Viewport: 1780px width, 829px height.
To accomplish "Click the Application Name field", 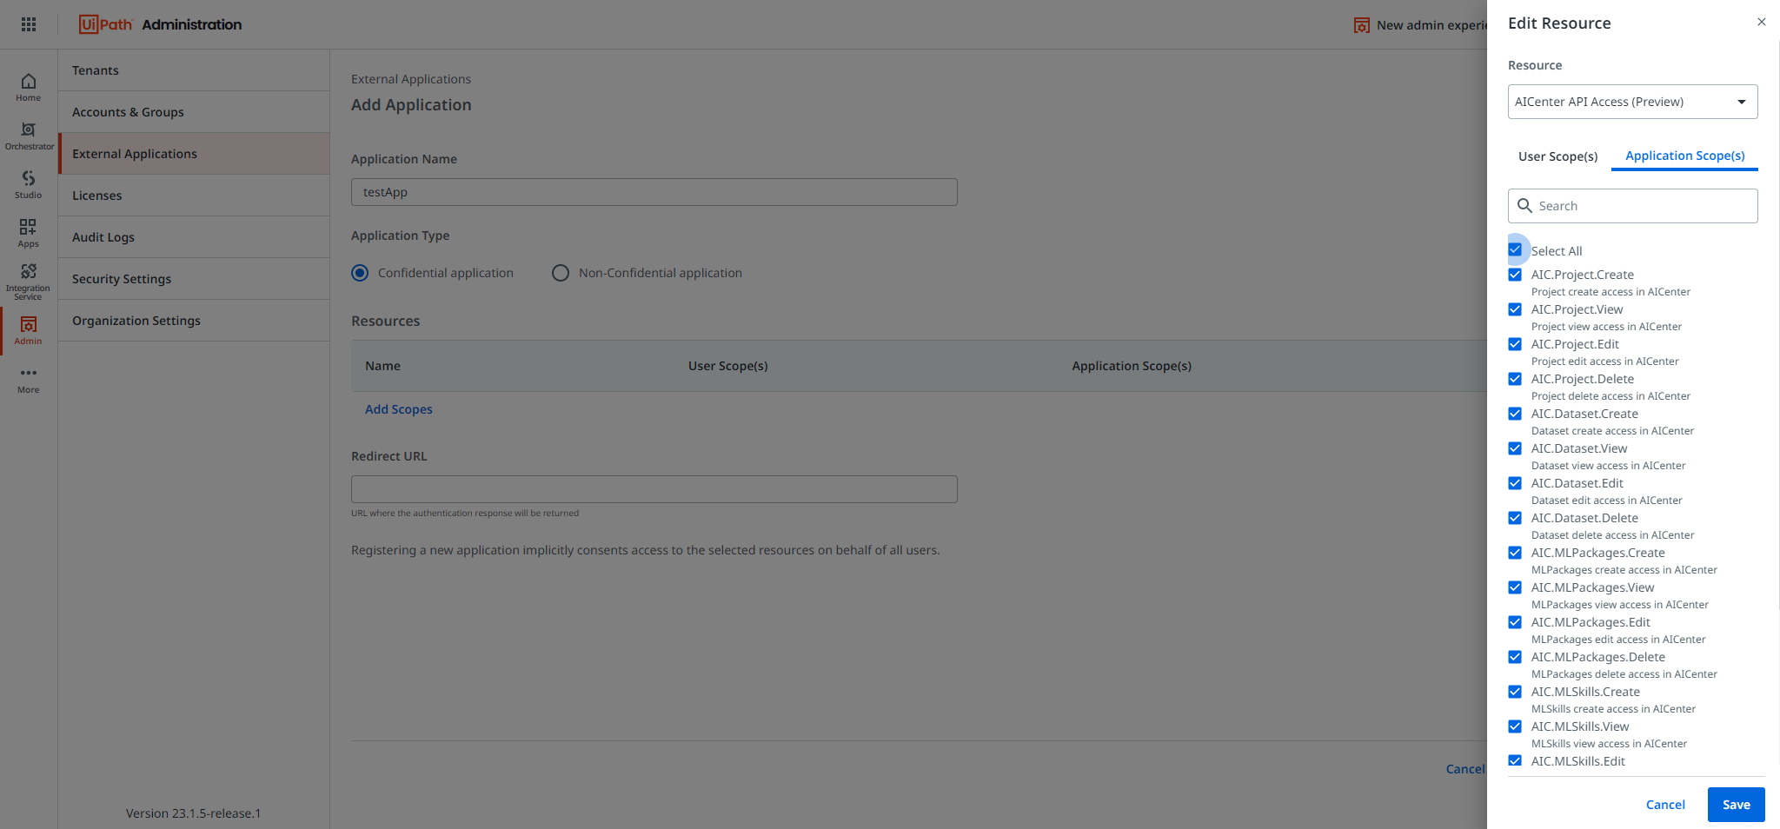I will pyautogui.click(x=654, y=192).
